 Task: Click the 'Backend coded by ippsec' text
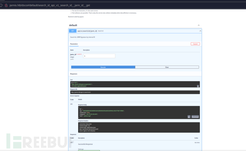(76, 17)
